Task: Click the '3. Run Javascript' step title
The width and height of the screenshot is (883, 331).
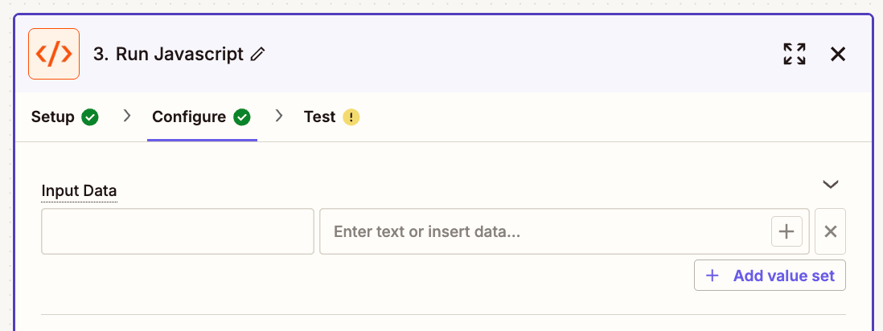Action: click(x=168, y=54)
